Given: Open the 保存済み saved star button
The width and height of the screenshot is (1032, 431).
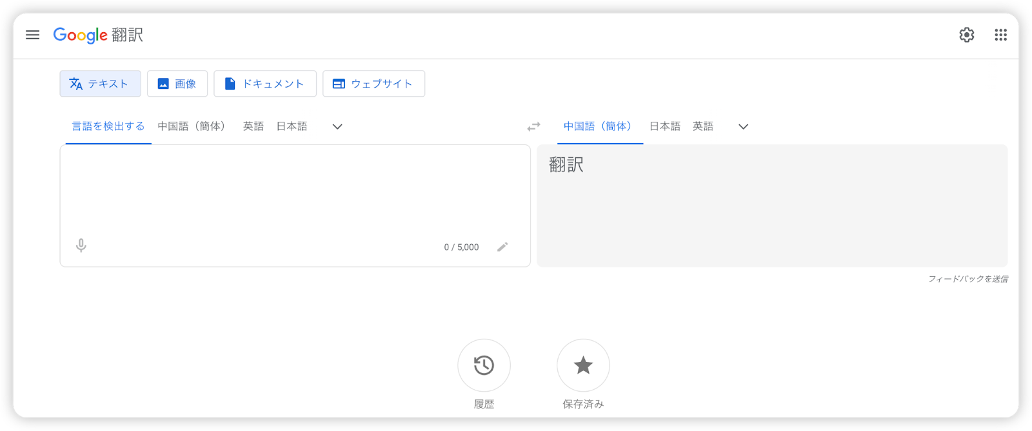Looking at the screenshot, I should pyautogui.click(x=583, y=365).
